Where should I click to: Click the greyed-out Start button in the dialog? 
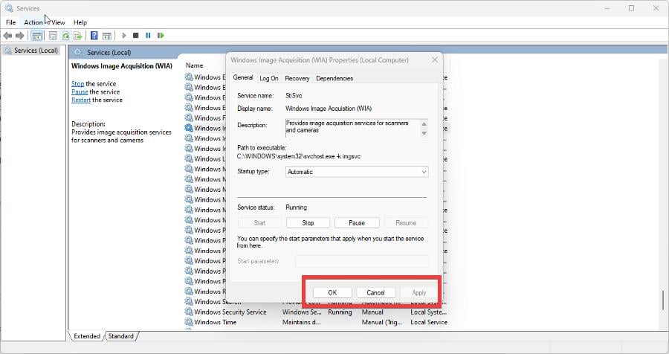click(259, 223)
